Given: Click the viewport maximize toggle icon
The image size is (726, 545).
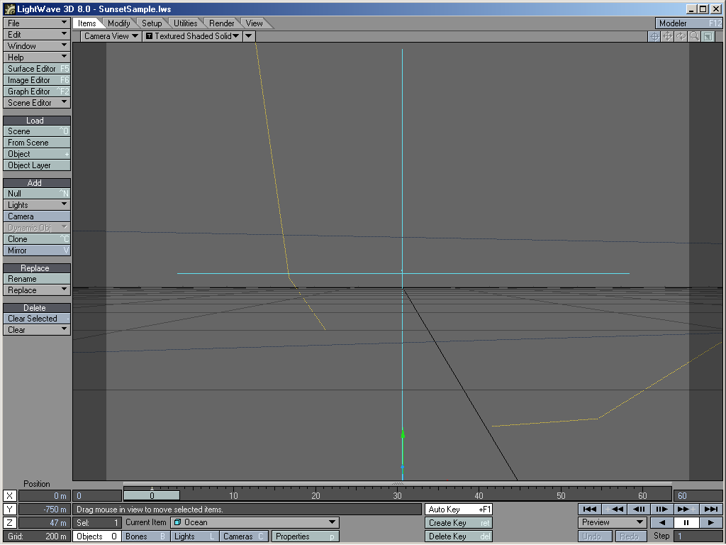Looking at the screenshot, I should pos(708,36).
